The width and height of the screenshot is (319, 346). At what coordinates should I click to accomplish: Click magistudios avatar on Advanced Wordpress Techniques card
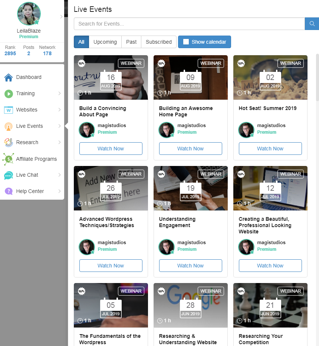pos(87,247)
